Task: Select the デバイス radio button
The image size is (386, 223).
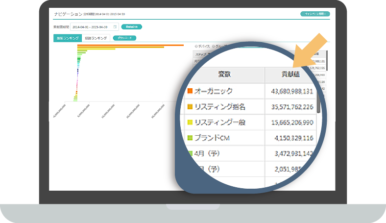Action: click(196, 46)
